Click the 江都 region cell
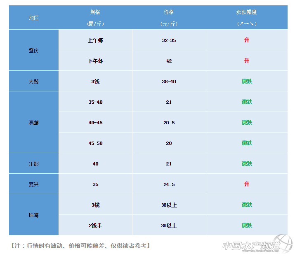Screen dimensions: 295x256 pos(34,164)
